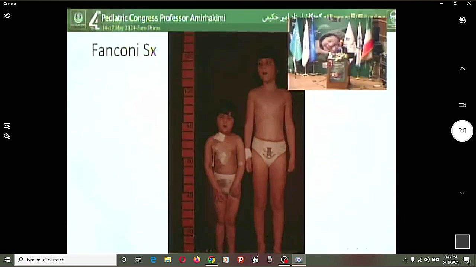Switch to video recording mode
This screenshot has height=267, width=476.
pos(462,105)
